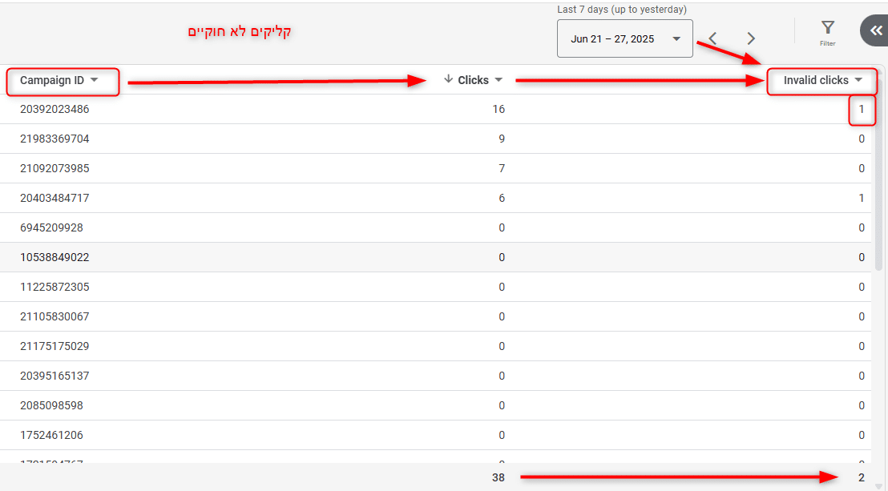Click the invalid clicks value for 20392023486

click(862, 109)
